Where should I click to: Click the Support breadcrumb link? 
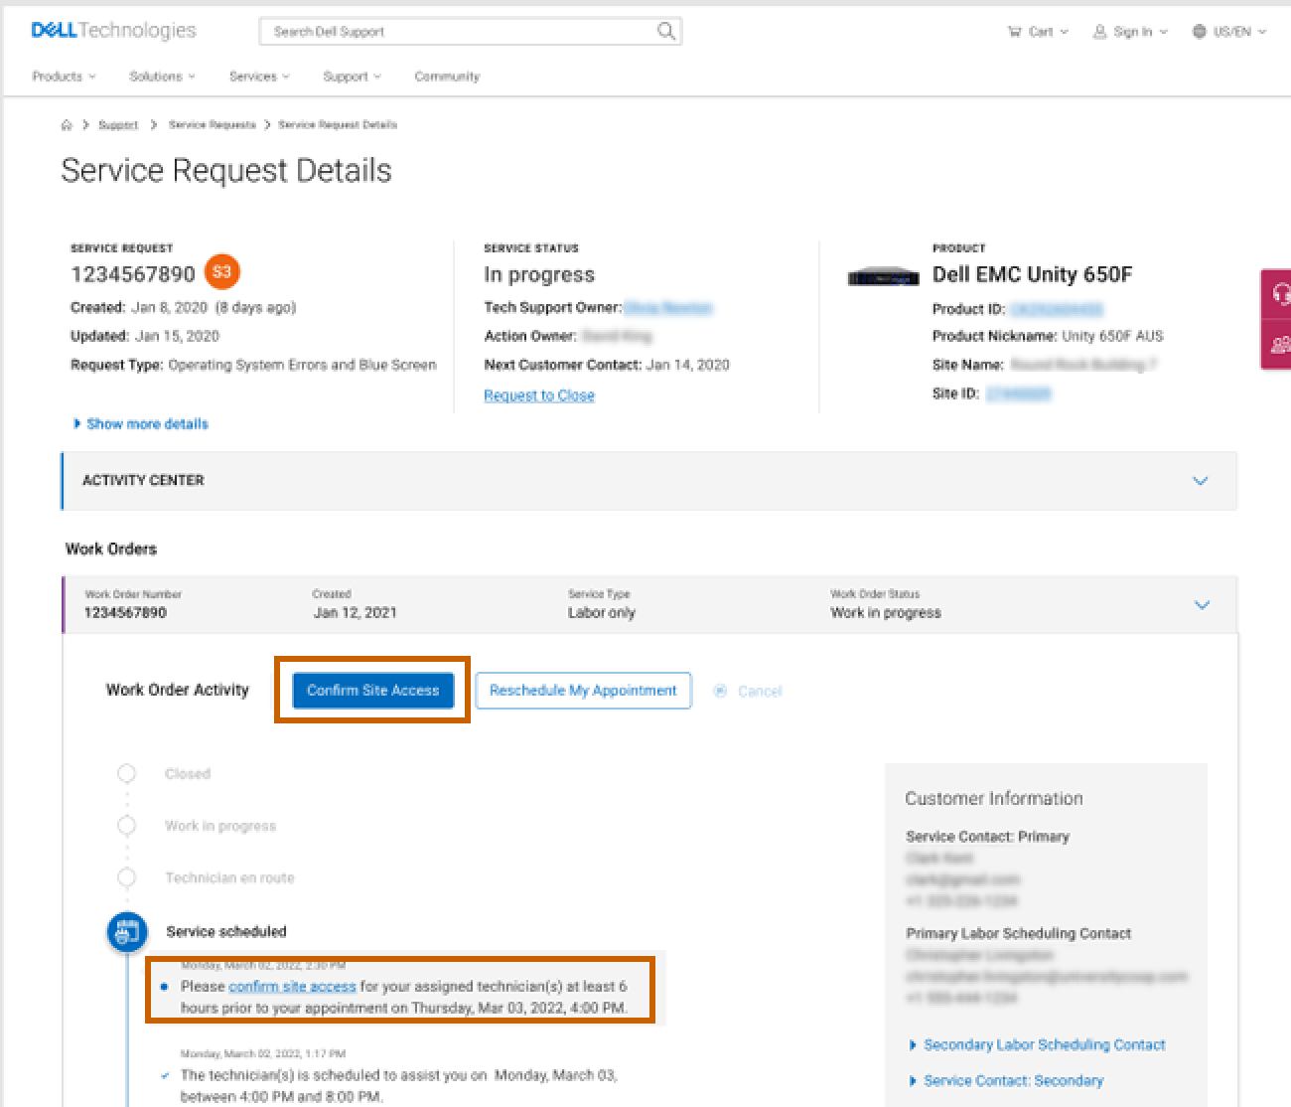point(118,125)
